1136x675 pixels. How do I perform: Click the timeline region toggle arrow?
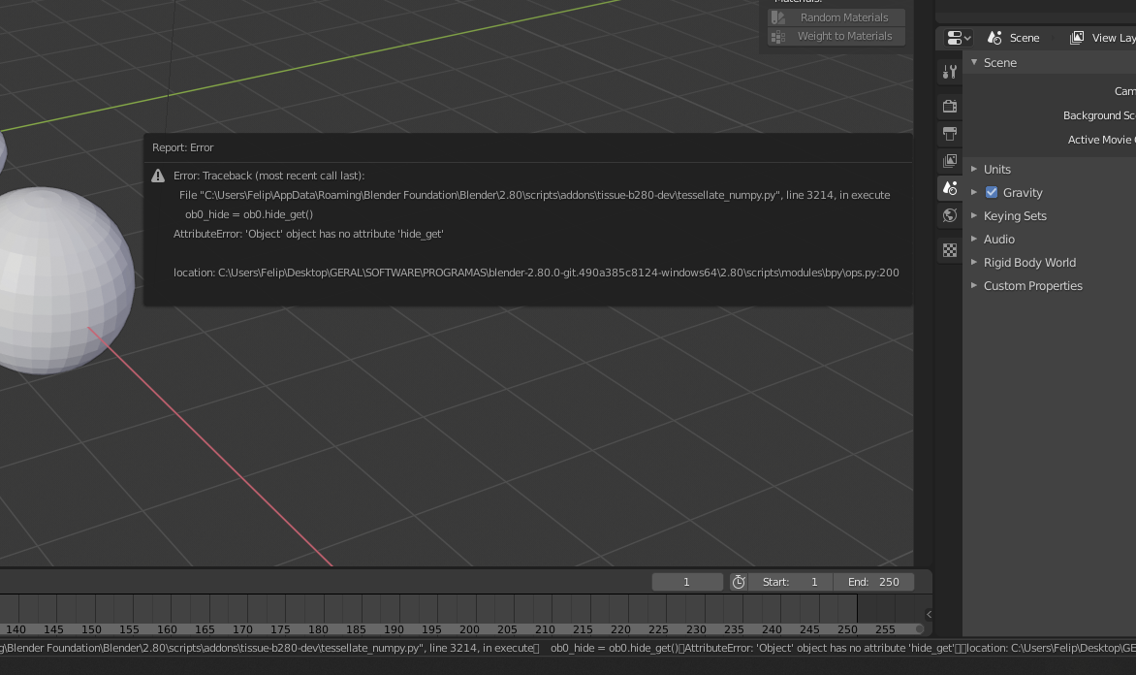929,615
